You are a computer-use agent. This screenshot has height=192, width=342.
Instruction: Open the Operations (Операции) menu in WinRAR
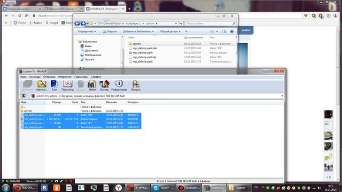tap(49, 77)
